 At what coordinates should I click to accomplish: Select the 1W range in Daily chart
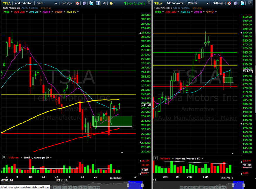click(85, 187)
